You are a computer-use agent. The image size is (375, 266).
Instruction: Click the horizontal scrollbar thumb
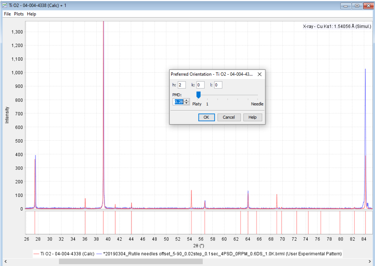coord(131,262)
